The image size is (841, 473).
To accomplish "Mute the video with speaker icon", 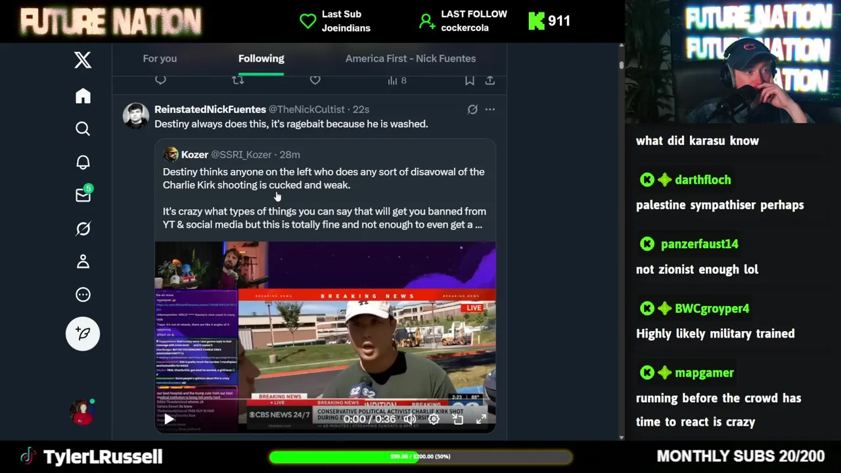I will (410, 419).
